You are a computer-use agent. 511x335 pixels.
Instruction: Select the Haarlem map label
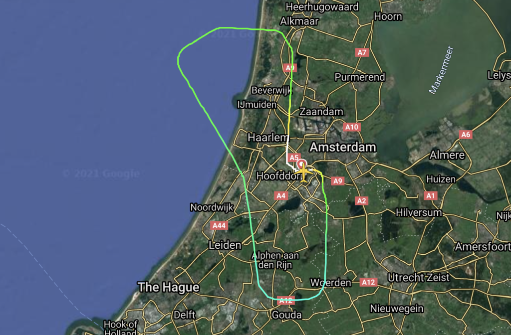point(268,138)
